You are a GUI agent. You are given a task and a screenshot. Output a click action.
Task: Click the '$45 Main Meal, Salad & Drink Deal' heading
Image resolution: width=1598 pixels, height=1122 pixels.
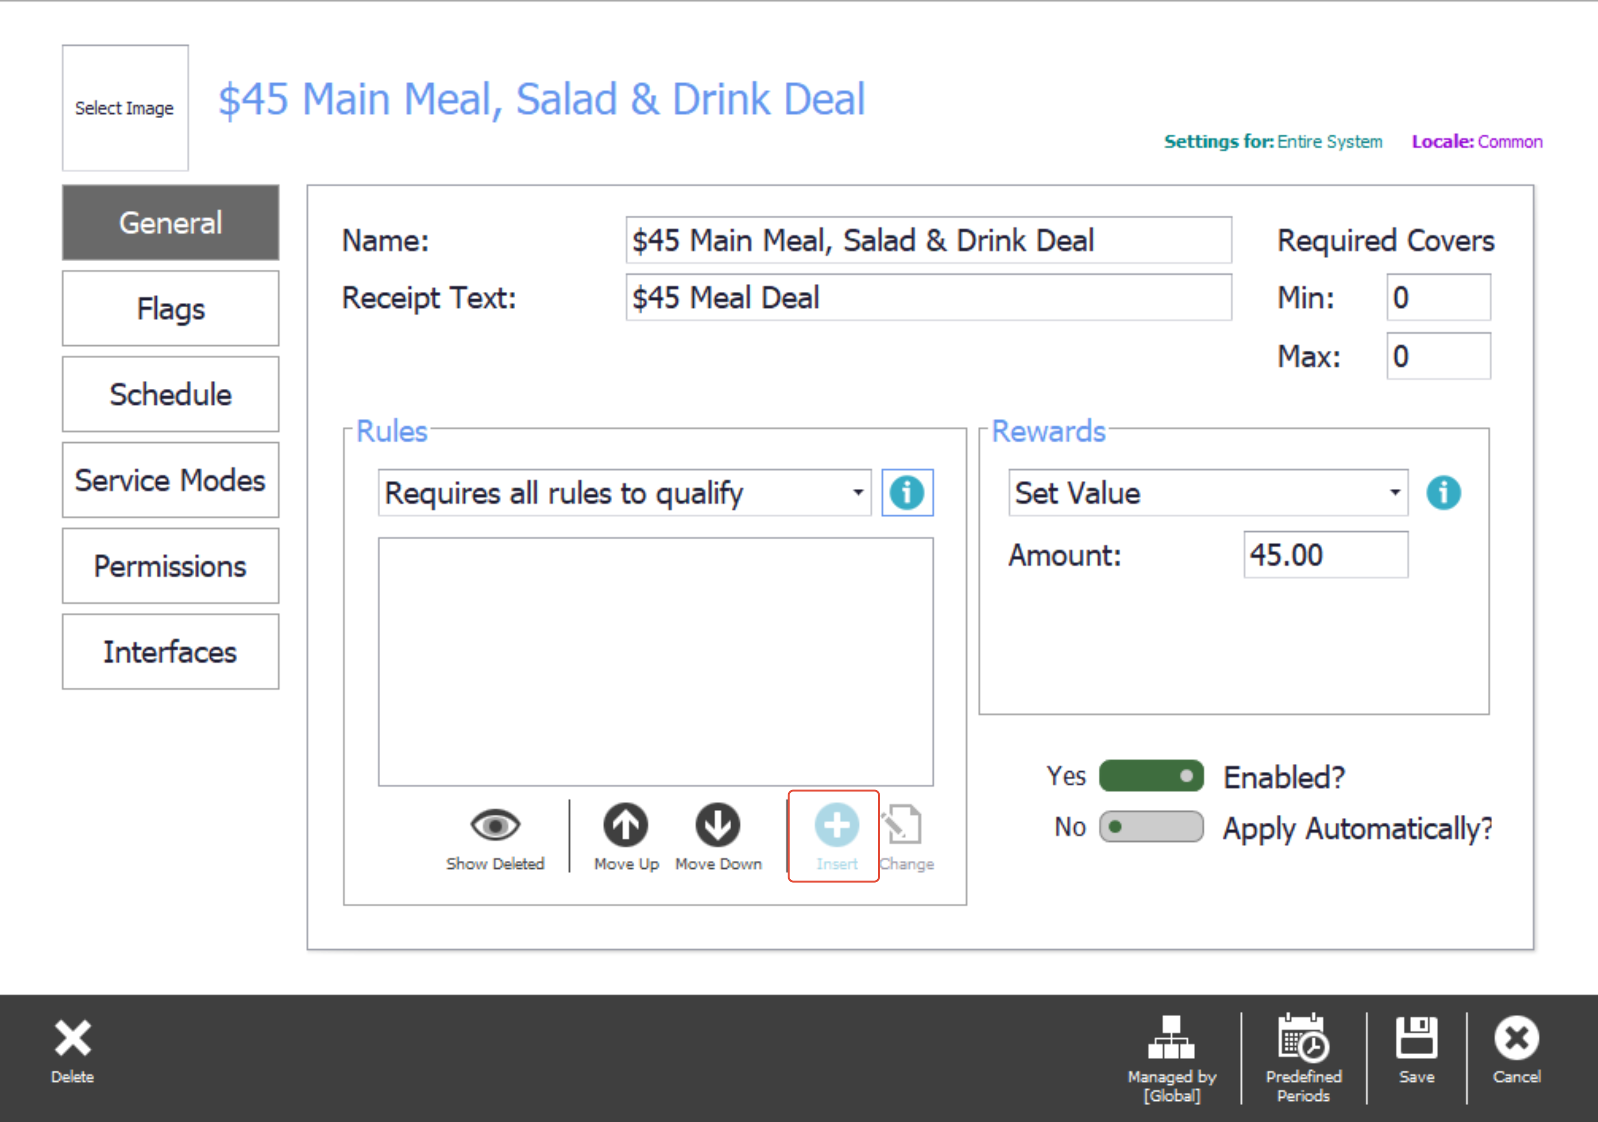(541, 99)
